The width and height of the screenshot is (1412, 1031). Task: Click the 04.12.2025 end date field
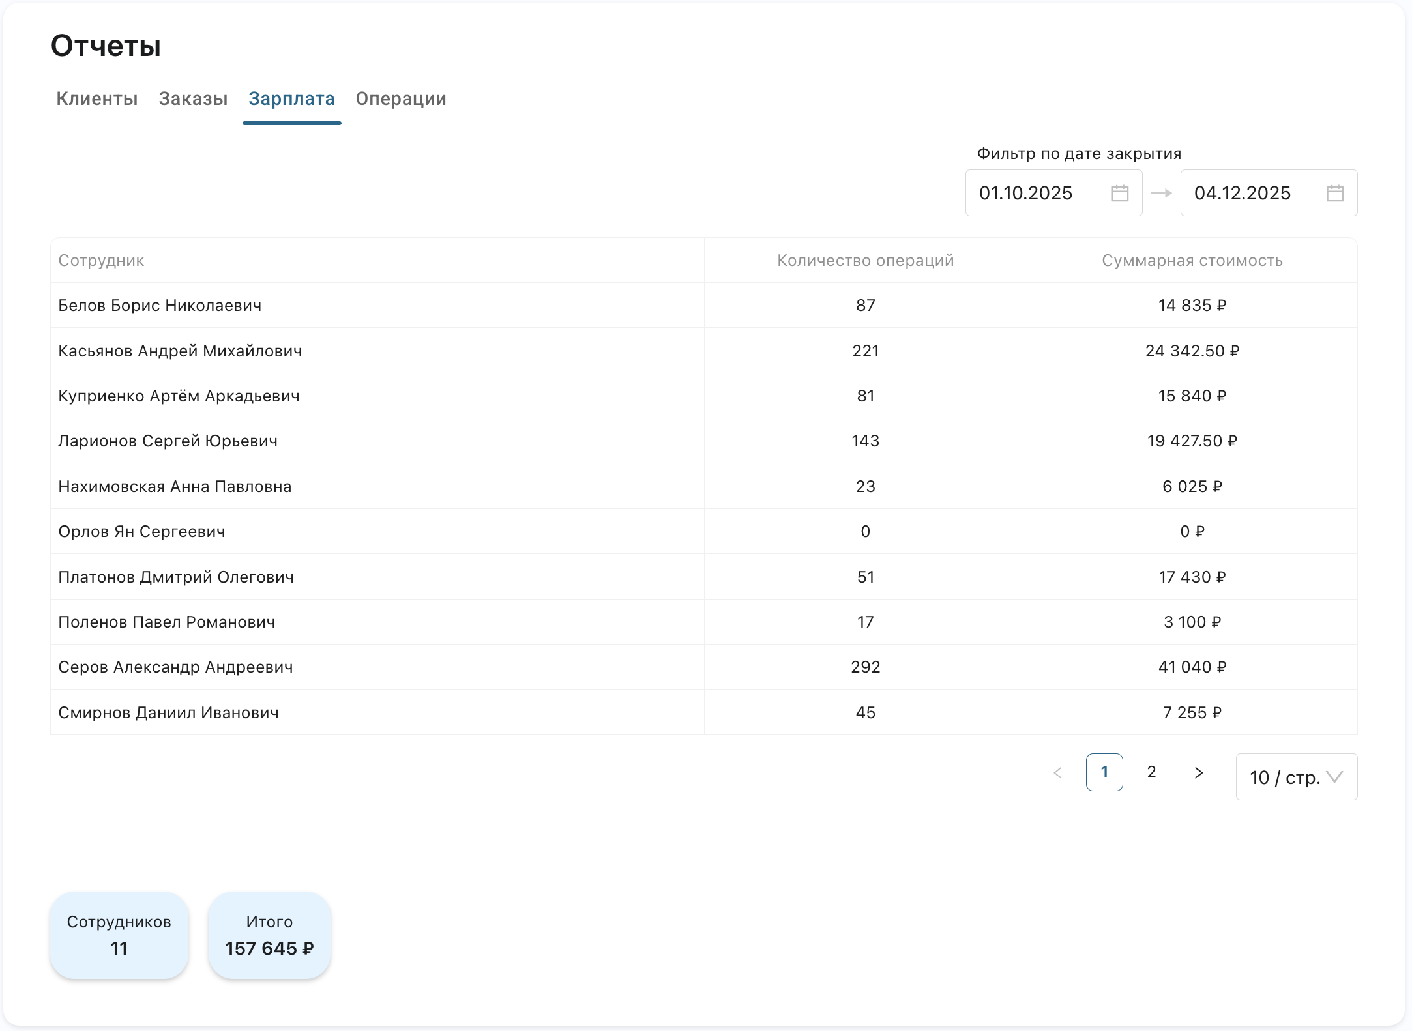[1252, 193]
